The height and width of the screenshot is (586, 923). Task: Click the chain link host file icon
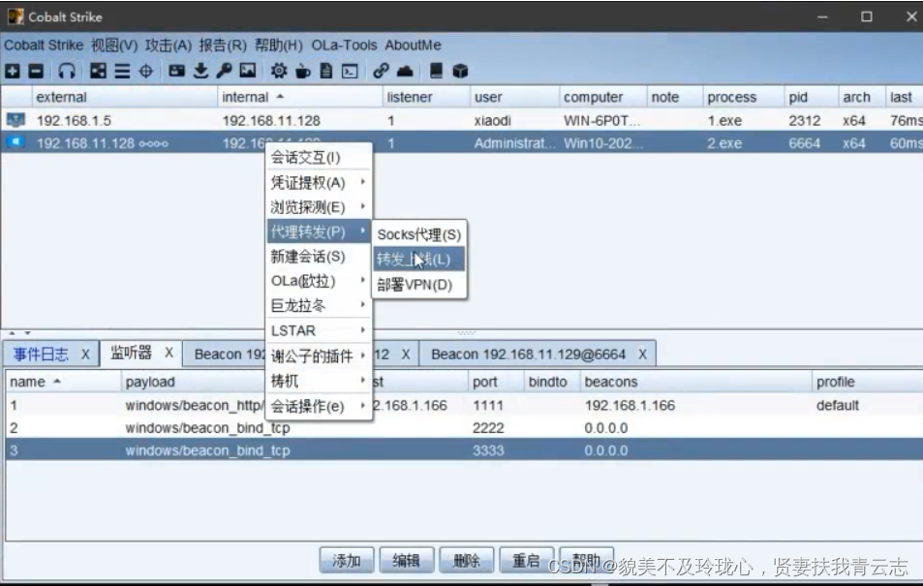(381, 72)
